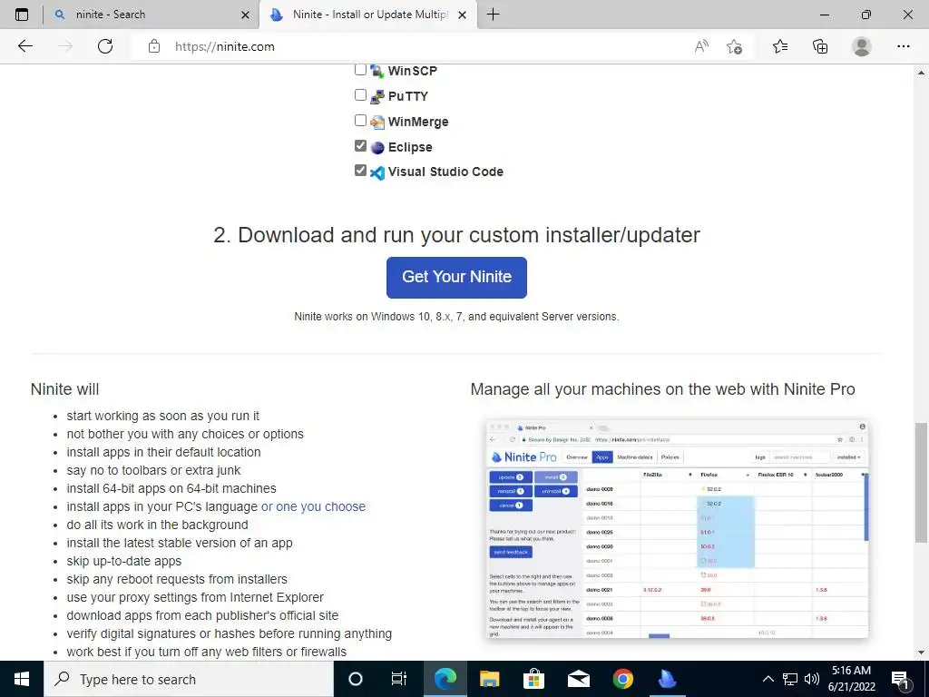Show hidden system tray icons
This screenshot has height=697, width=929.
pos(768,679)
